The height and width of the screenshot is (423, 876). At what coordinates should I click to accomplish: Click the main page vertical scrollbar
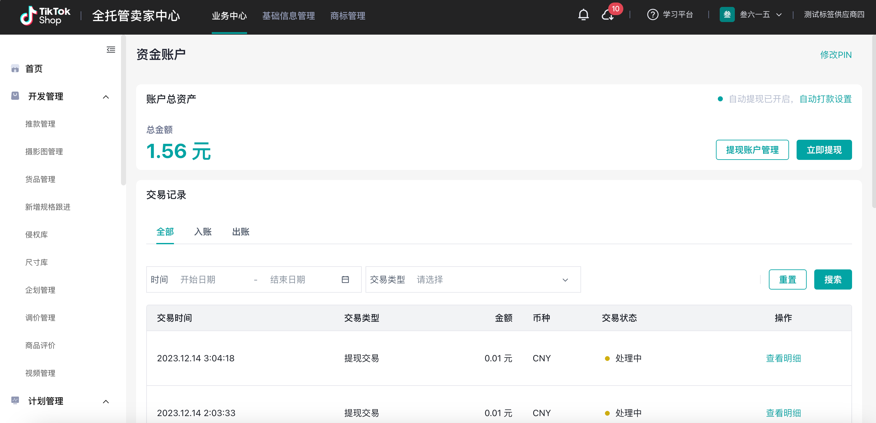[x=873, y=121]
